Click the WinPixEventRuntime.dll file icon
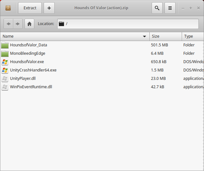Viewport: 204px width, 171px height. click(x=5, y=87)
